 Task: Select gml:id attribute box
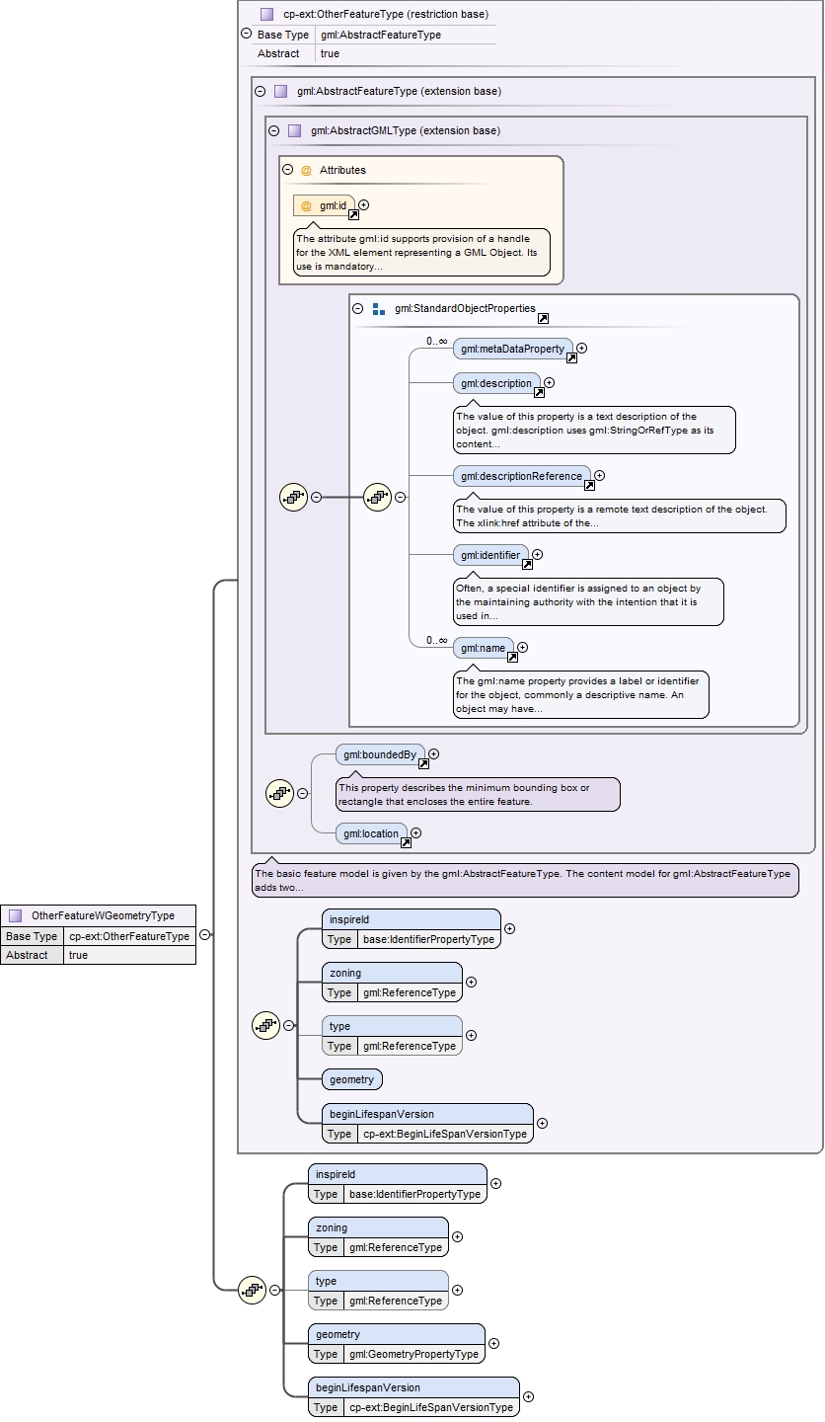pyautogui.click(x=325, y=205)
